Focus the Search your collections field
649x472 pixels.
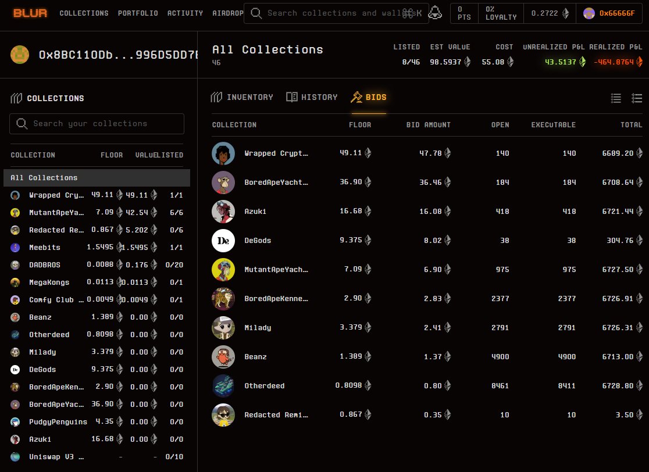tap(97, 124)
